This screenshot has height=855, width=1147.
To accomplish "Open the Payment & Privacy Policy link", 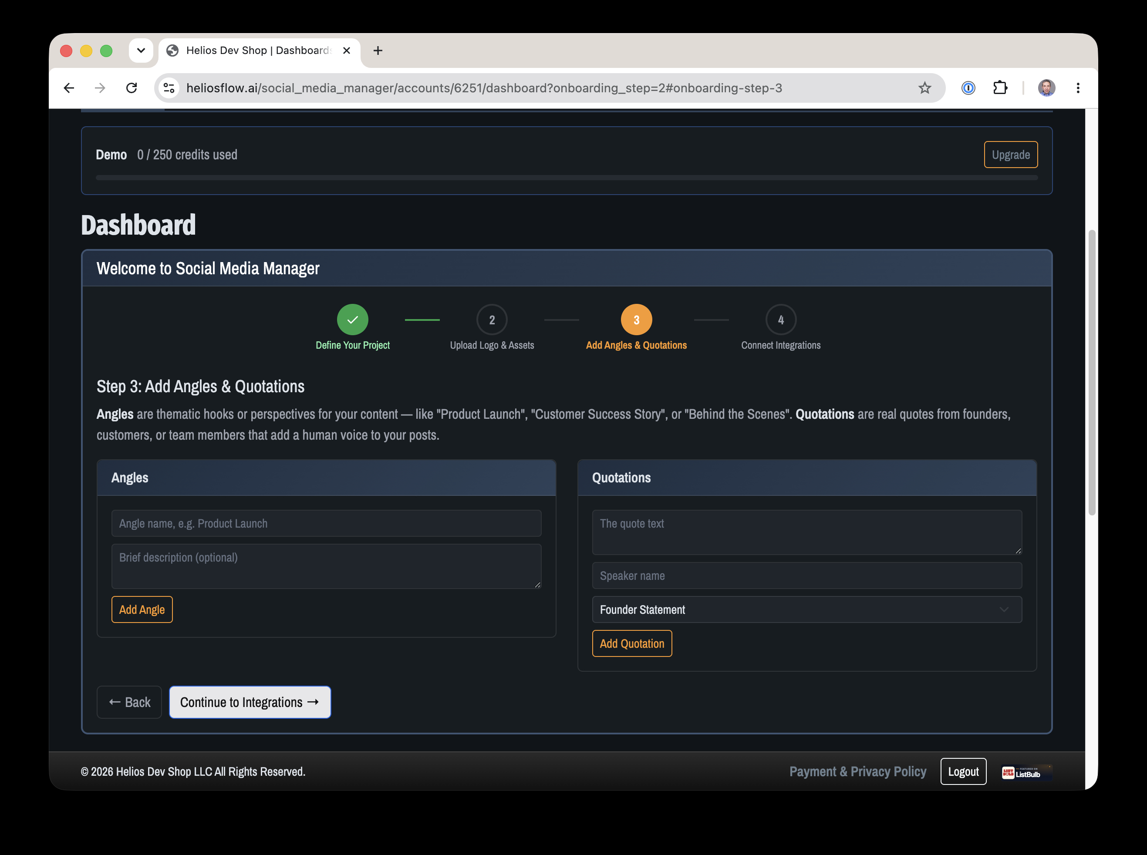I will pos(858,771).
